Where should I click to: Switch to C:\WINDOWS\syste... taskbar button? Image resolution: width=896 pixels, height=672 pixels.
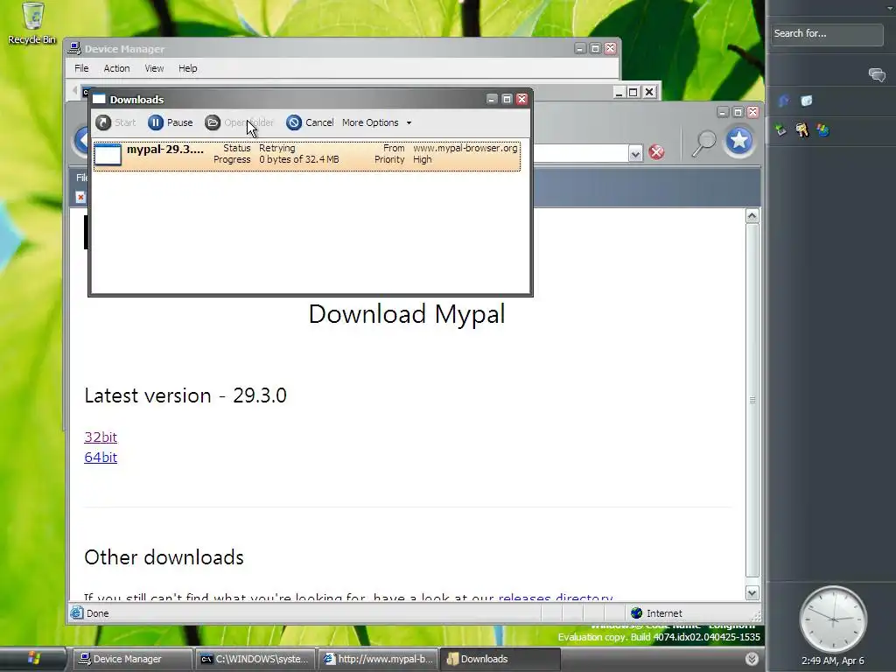click(255, 659)
